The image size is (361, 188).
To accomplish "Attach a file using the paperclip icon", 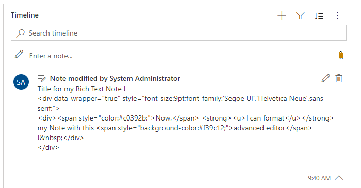I will 341,56.
